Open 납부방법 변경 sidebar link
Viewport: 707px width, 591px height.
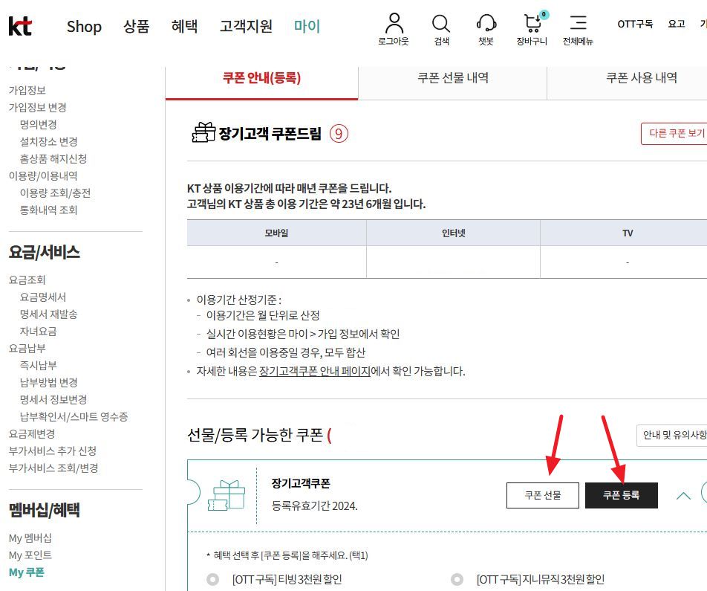[x=48, y=383]
